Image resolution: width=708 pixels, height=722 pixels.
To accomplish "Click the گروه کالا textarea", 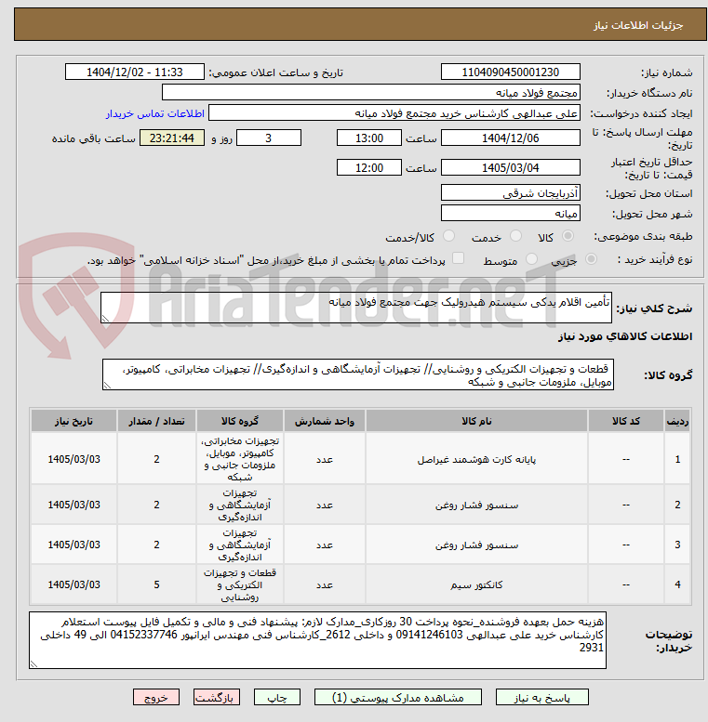I will click(358, 374).
